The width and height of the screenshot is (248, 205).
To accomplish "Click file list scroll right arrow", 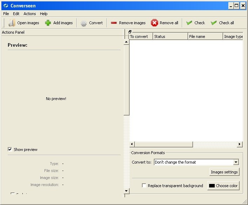I will (240, 144).
